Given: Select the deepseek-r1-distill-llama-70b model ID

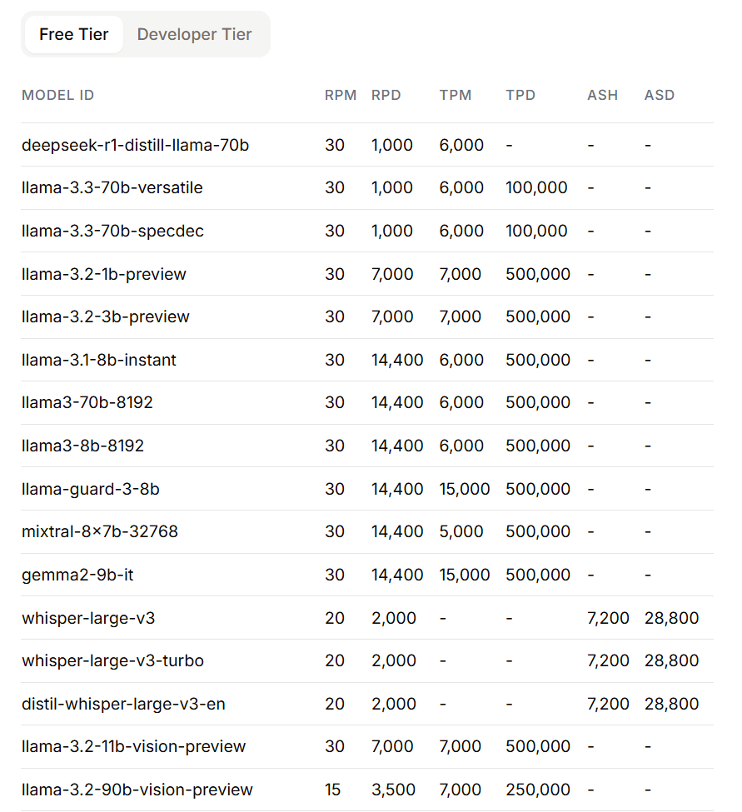Looking at the screenshot, I should tap(135, 145).
